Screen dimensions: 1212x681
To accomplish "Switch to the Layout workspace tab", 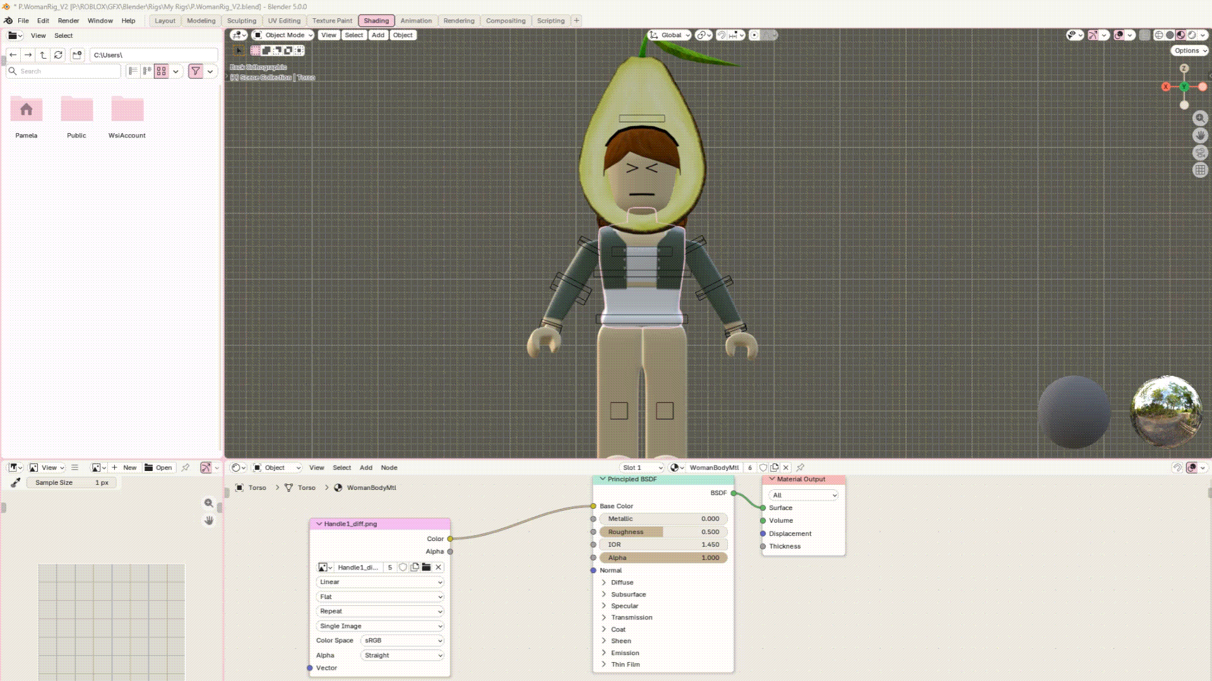I will point(165,21).
